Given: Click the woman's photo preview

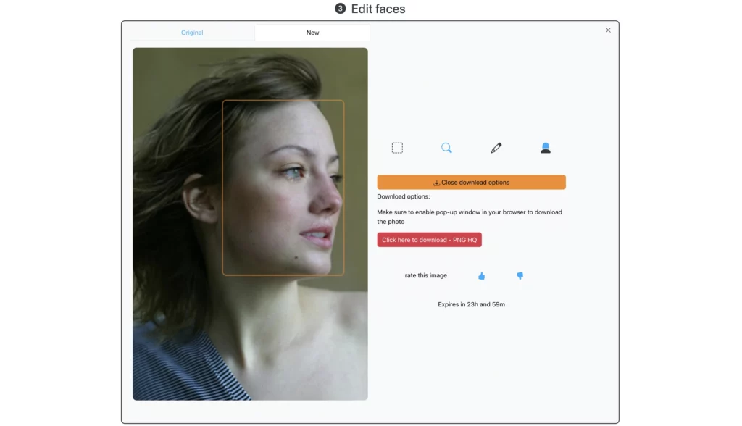Looking at the screenshot, I should pyautogui.click(x=250, y=224).
